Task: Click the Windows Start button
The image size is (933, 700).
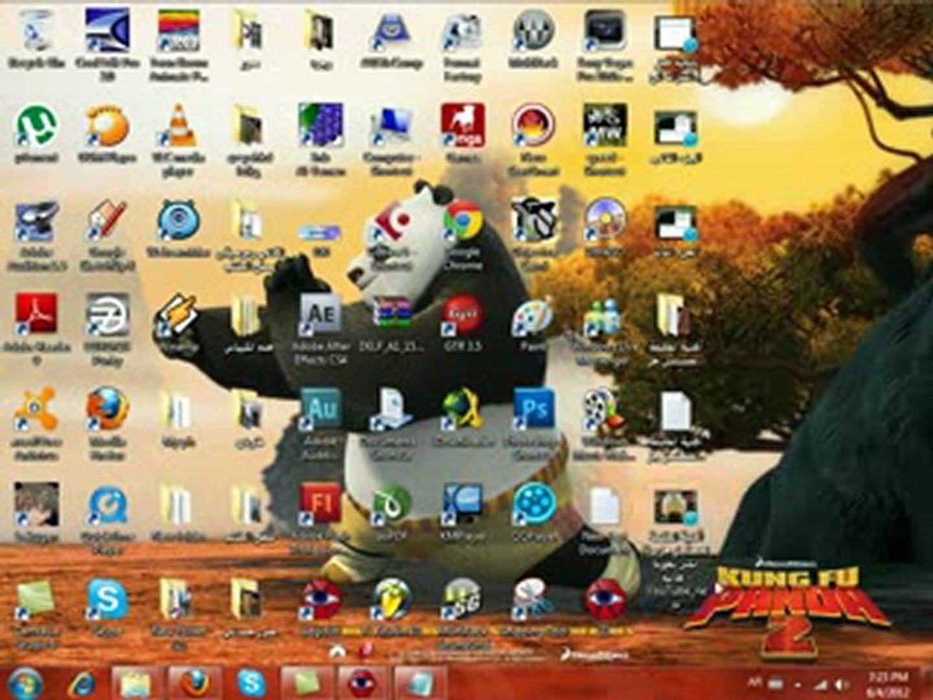Action: coord(25,683)
